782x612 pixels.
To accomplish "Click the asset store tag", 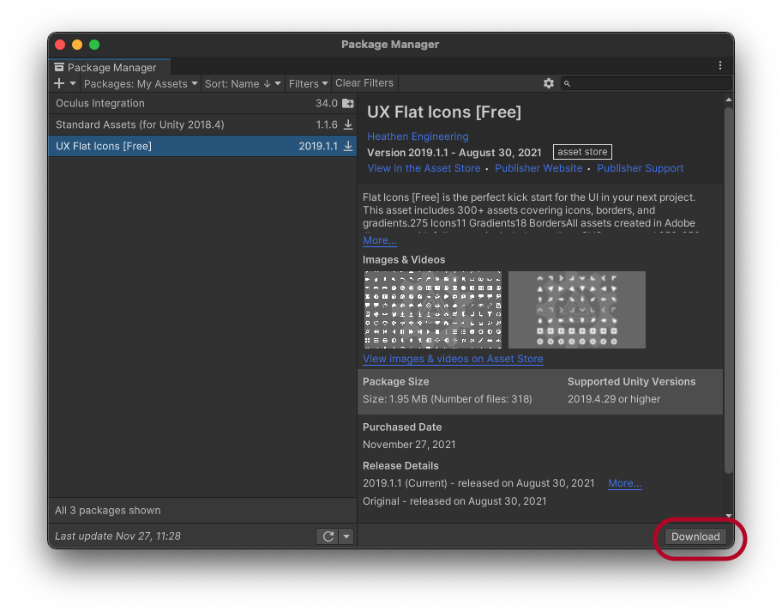I will click(x=582, y=152).
